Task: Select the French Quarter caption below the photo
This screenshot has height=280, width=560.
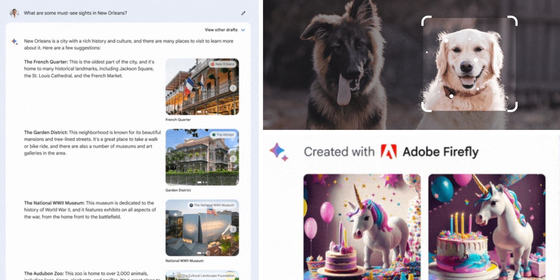Action: click(178, 120)
